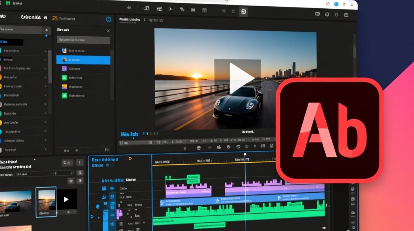Close the media list panel with its X
Viewport: 414px width, 231px height.
point(108,31)
